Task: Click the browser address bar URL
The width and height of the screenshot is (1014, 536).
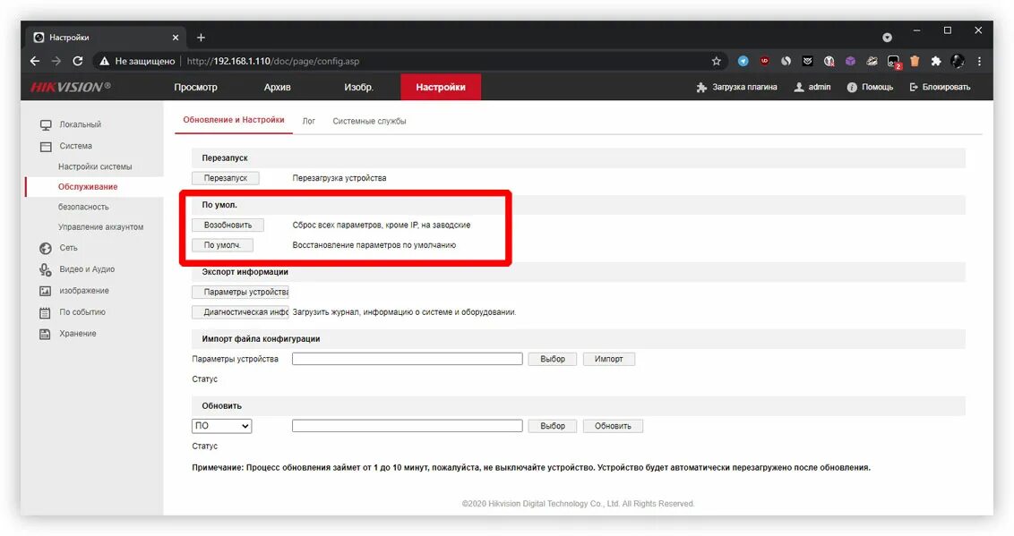Action: click(x=273, y=62)
